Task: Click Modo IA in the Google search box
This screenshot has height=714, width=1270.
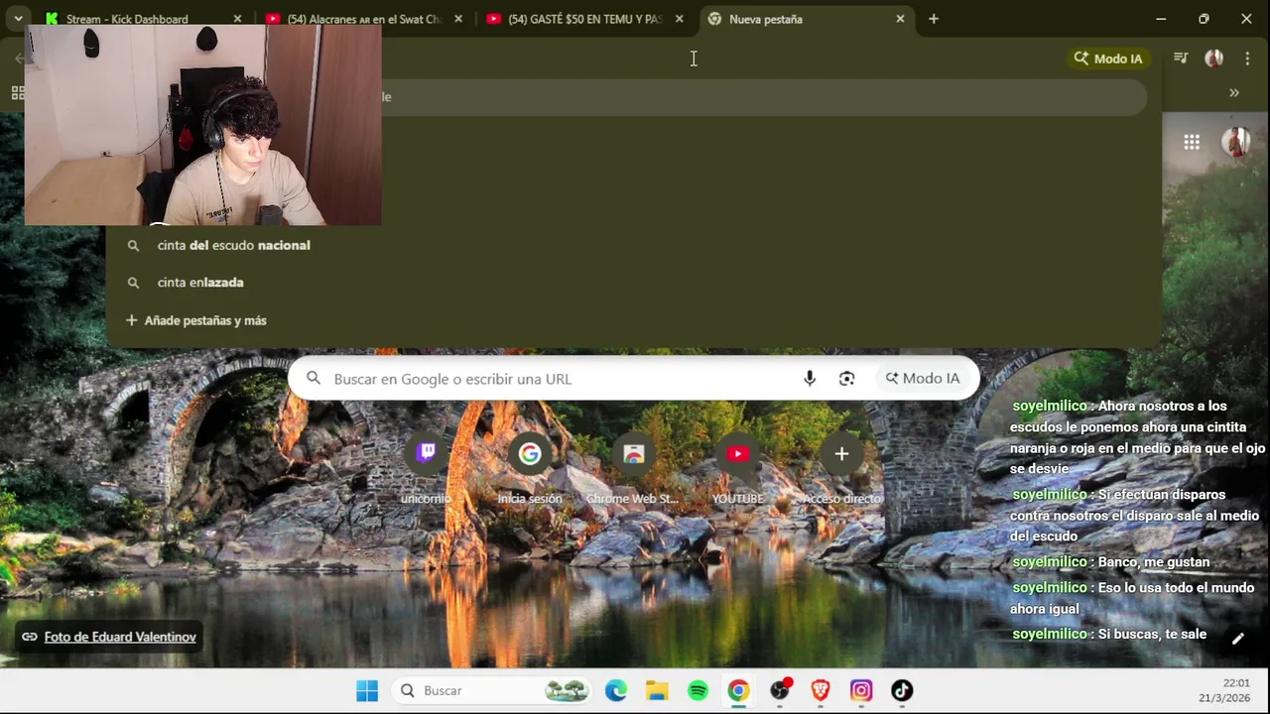Action: [x=923, y=378]
